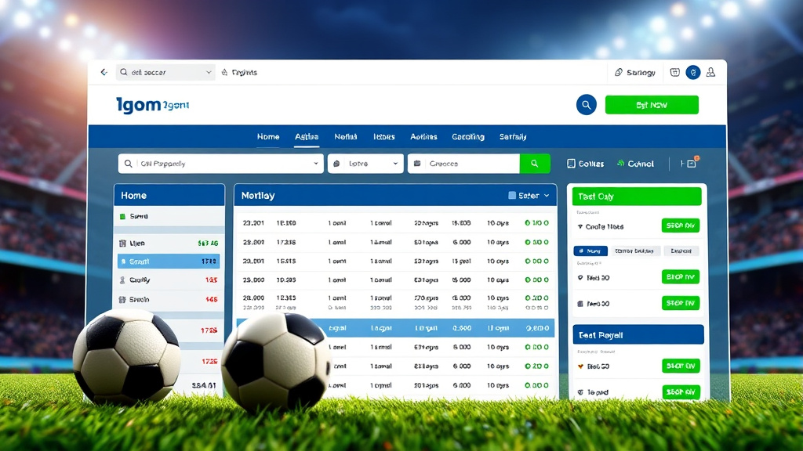This screenshot has width=803, height=451.
Task: Click the green square icon in the Home sidebar
Action: tap(122, 216)
